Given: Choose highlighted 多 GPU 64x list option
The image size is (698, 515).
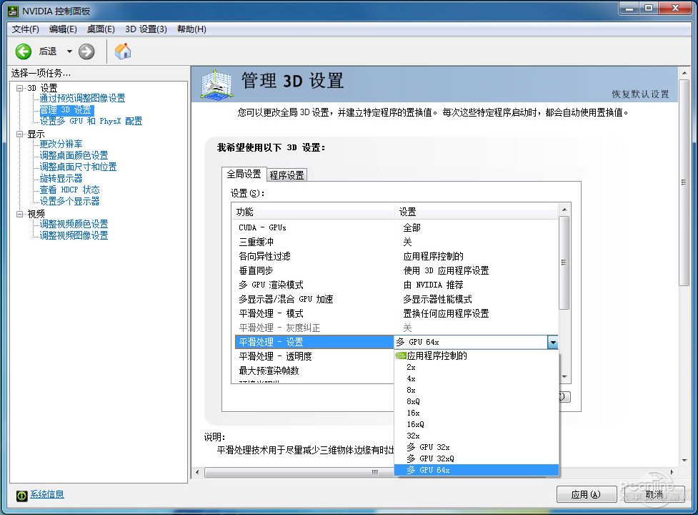Looking at the screenshot, I should (477, 470).
